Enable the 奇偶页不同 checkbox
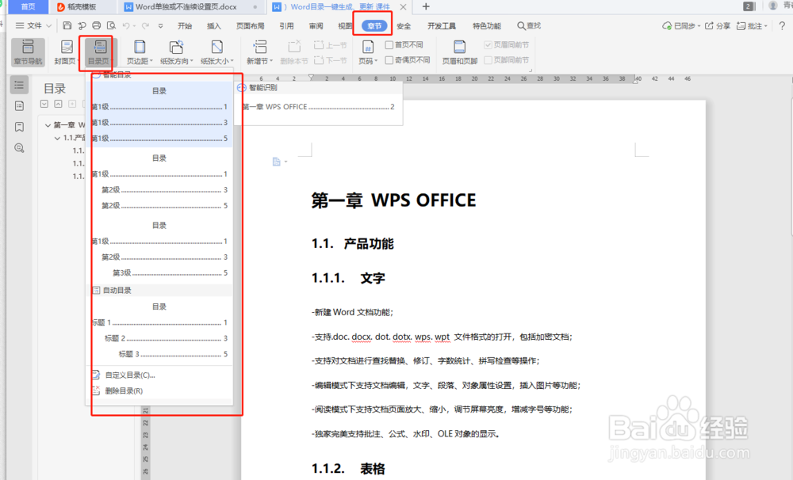793x480 pixels. [389, 60]
